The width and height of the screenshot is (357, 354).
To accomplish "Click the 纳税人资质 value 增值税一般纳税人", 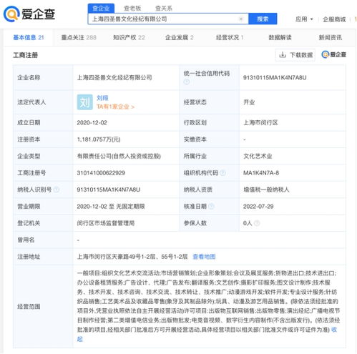I will (x=266, y=190).
